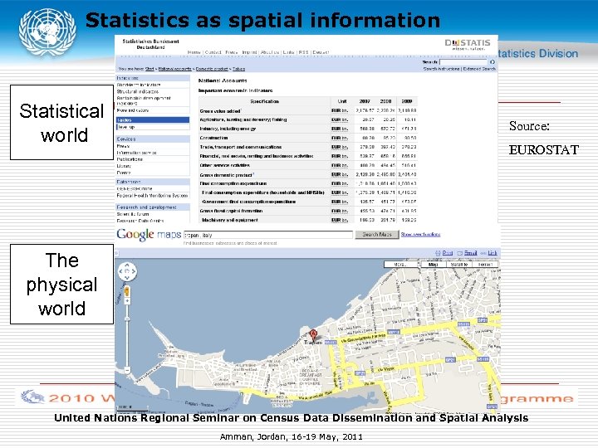Open the Search Instructions link
598x448 pixels.
pyautogui.click(x=441, y=69)
